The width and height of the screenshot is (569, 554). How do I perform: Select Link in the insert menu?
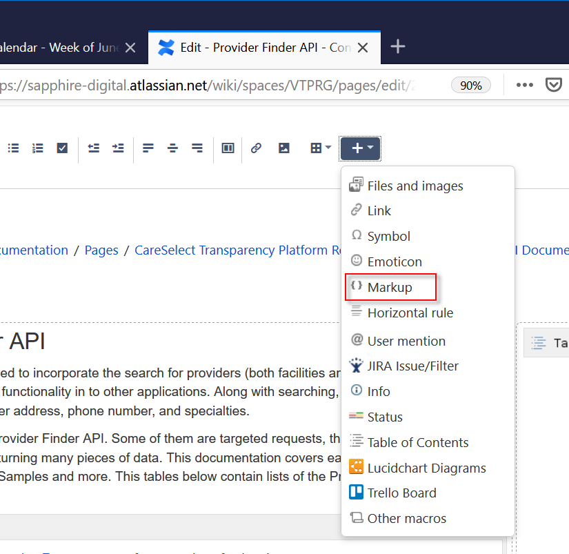tap(428, 211)
